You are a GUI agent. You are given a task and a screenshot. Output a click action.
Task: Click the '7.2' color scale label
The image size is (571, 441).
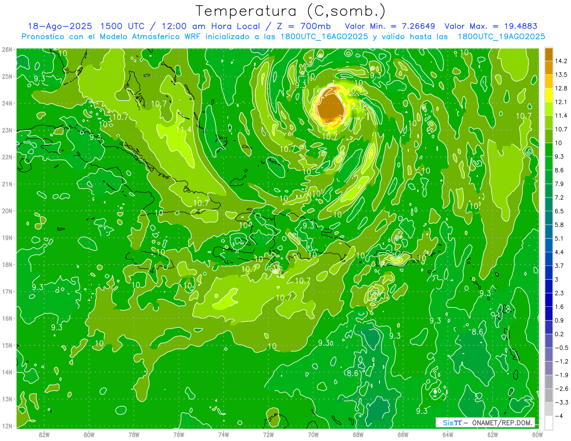pos(560,197)
